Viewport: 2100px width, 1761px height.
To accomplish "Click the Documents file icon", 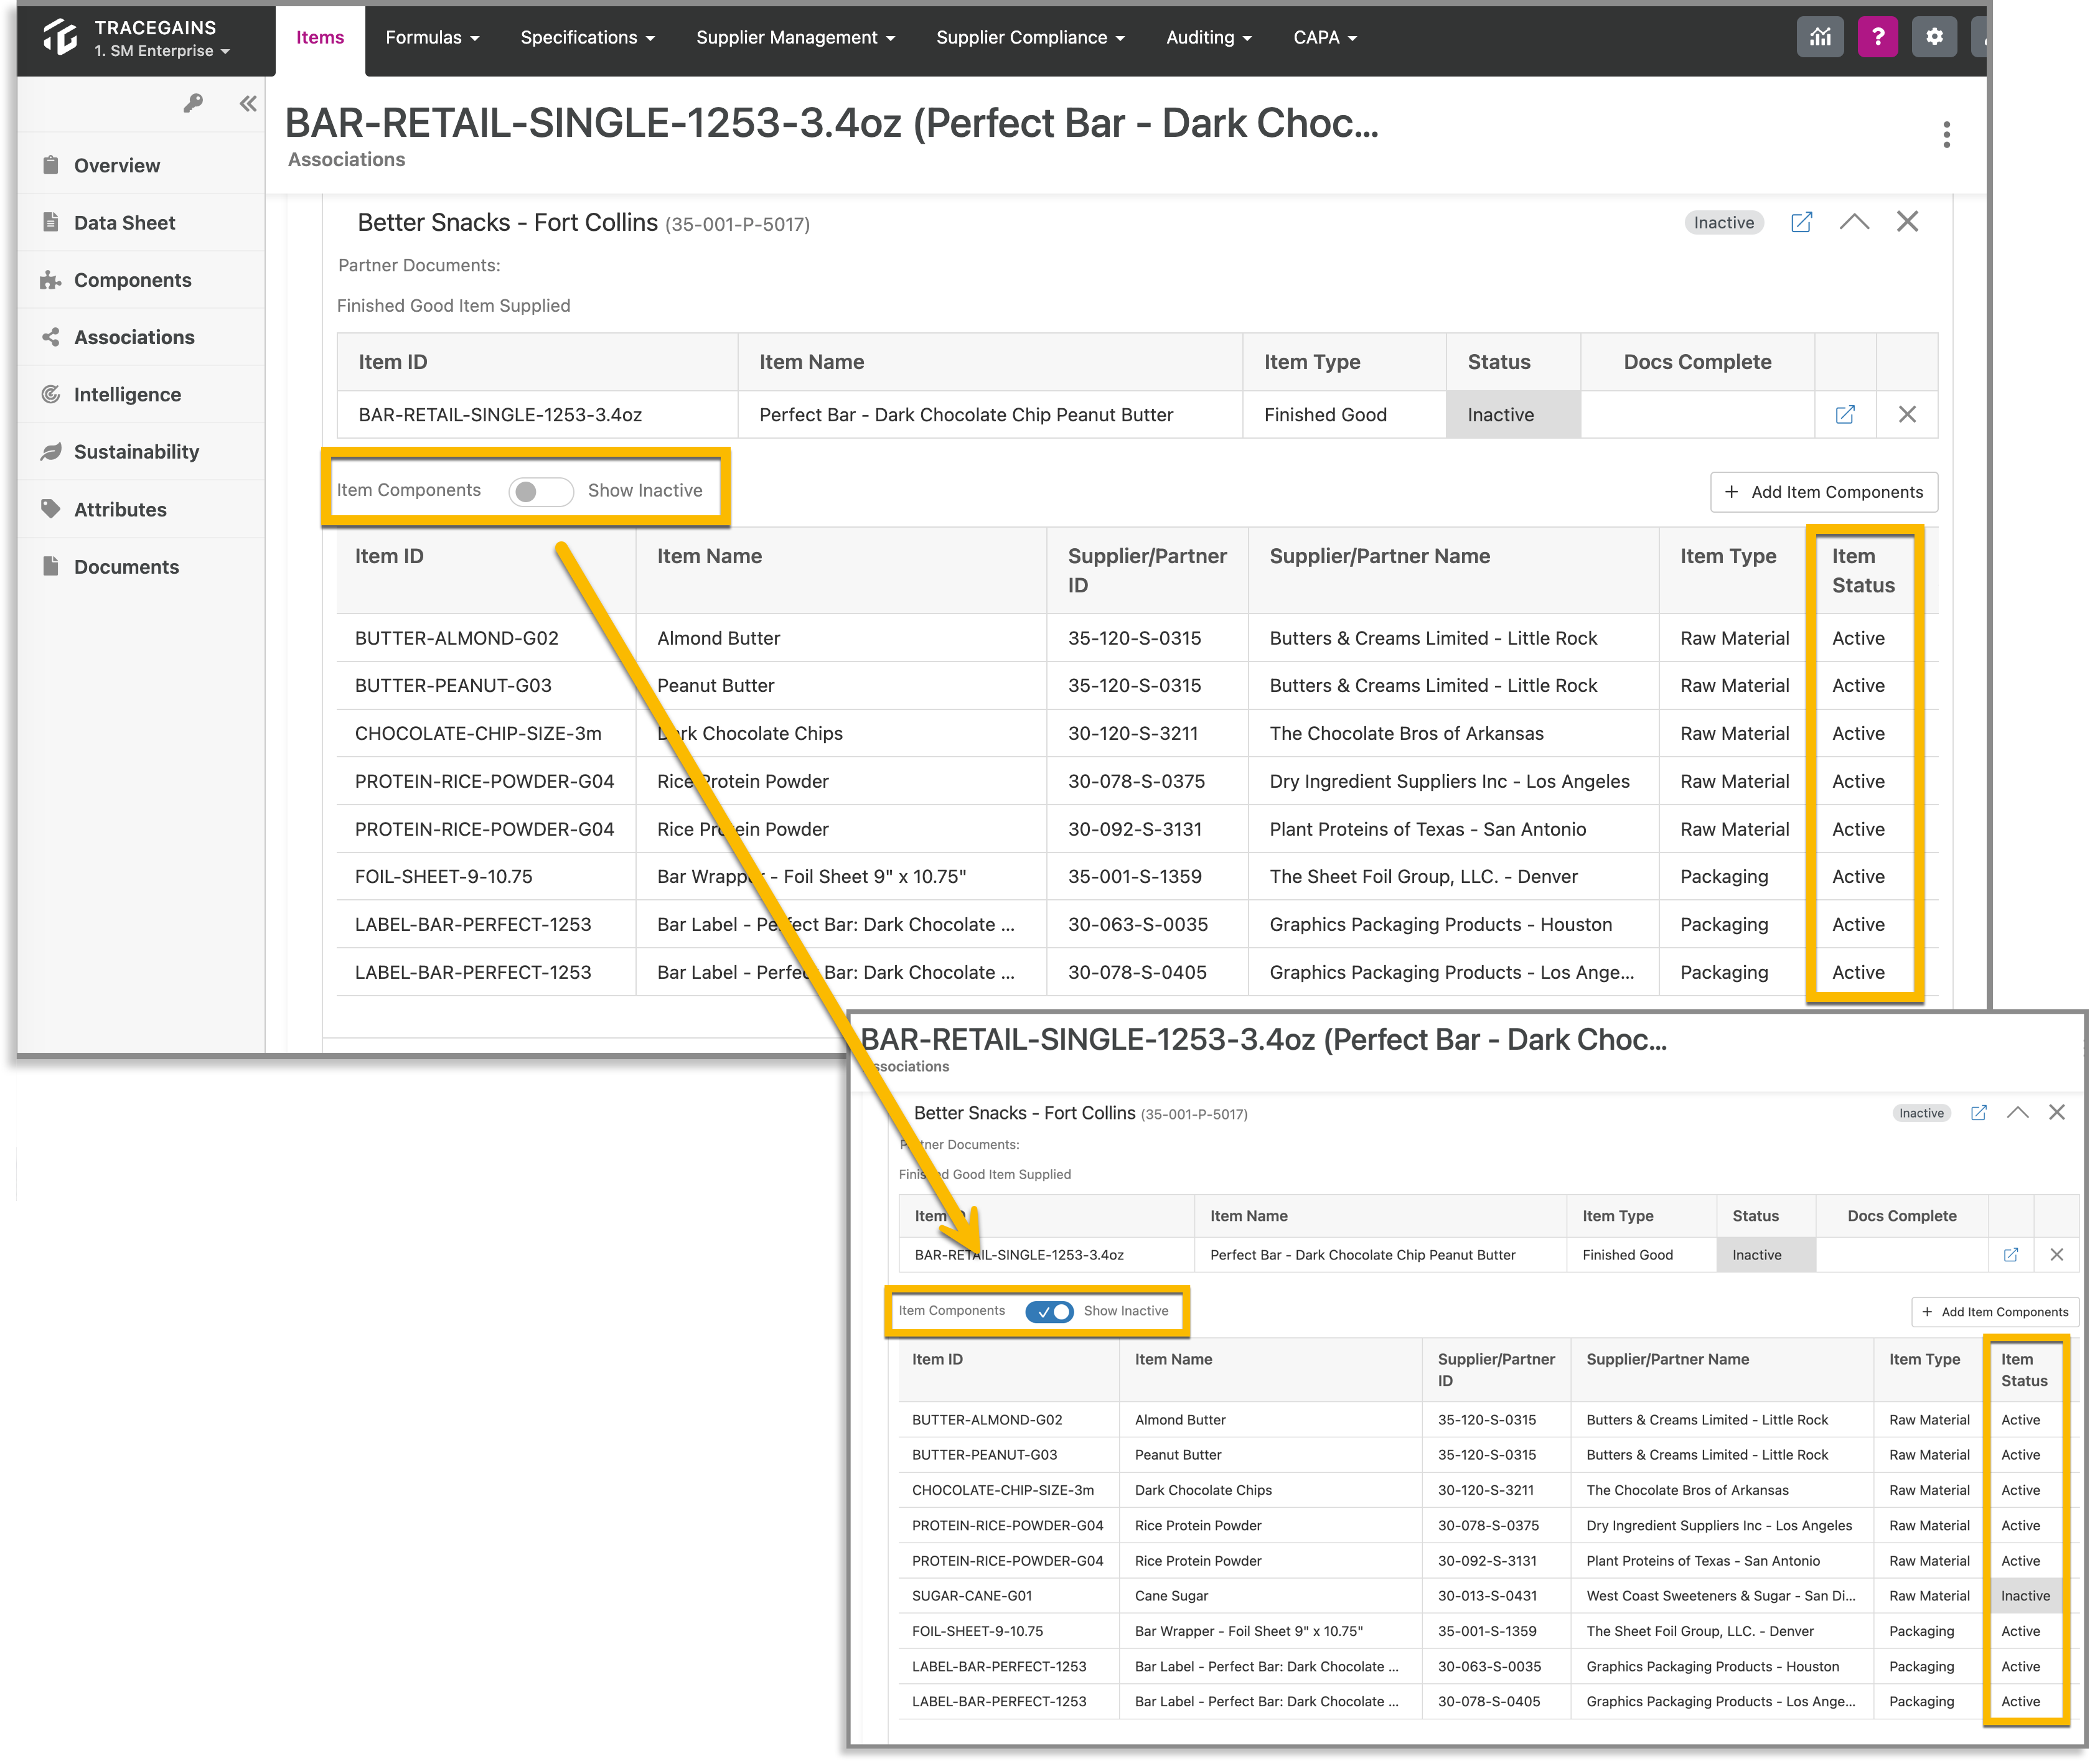I will tap(50, 566).
